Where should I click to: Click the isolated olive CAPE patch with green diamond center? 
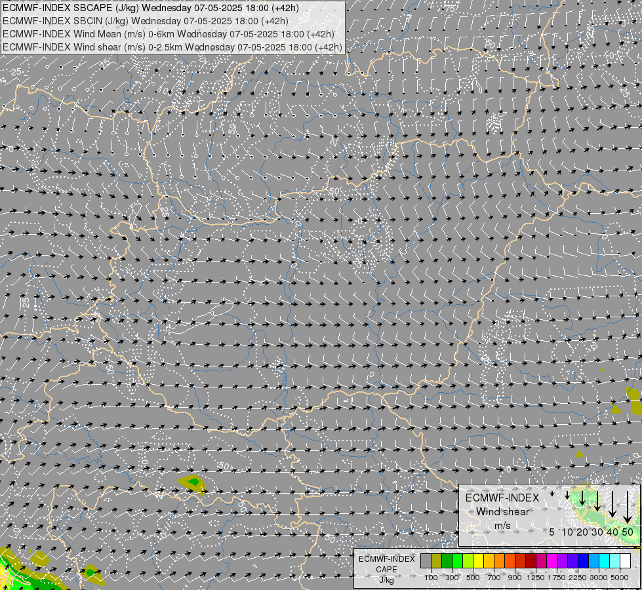(193, 484)
